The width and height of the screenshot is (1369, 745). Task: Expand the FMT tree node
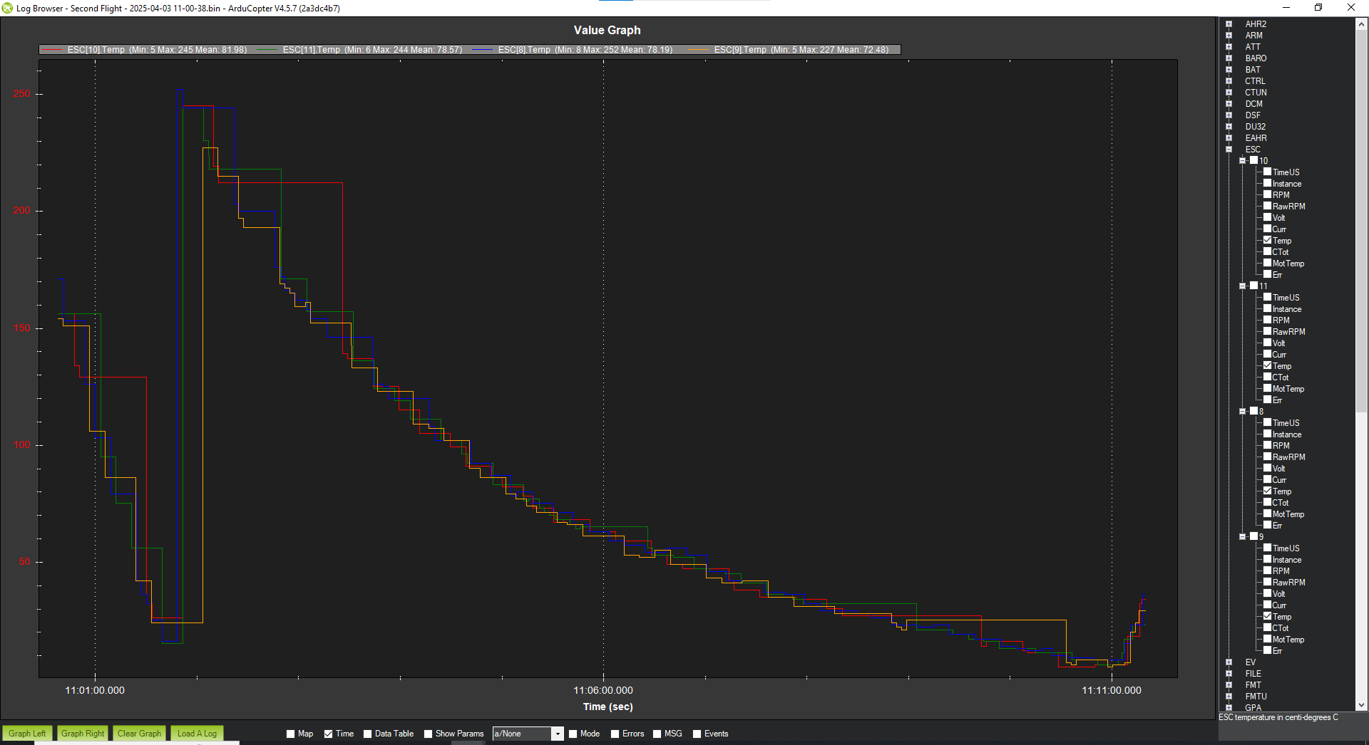pos(1229,685)
